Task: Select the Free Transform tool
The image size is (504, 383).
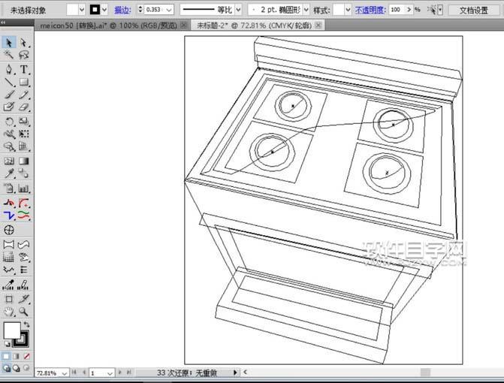Action: (23, 134)
